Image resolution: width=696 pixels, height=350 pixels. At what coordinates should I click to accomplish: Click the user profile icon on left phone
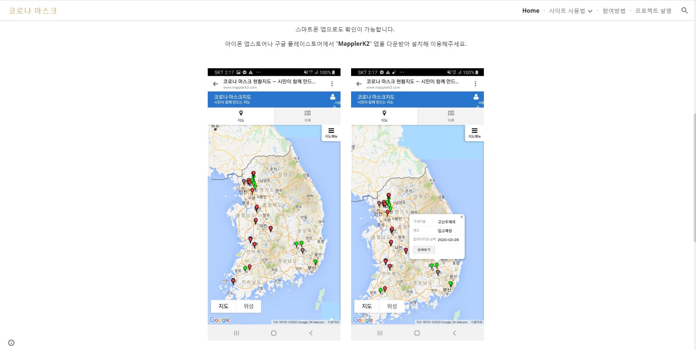pyautogui.click(x=333, y=97)
